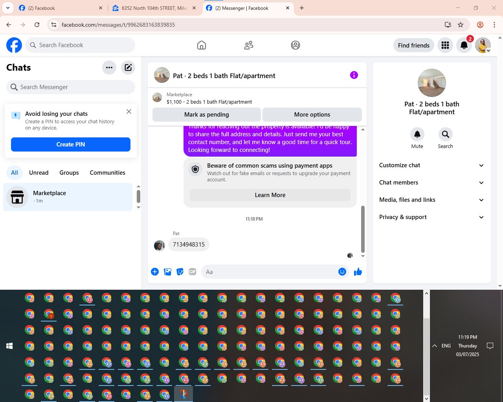Mute the conversation with bell icon
This screenshot has width=503, height=402.
click(417, 134)
